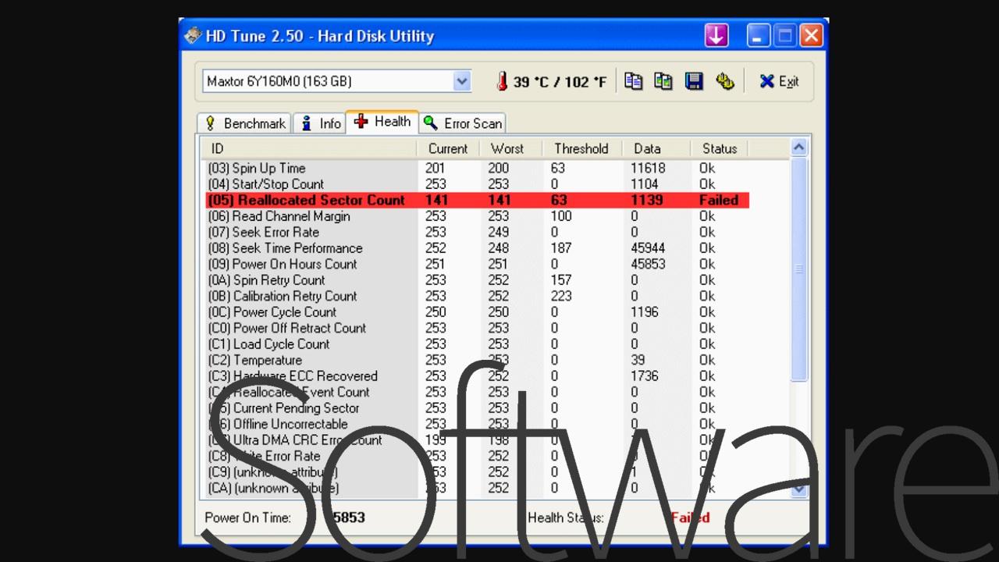The height and width of the screenshot is (562, 999).
Task: Select the (08) Seek Time Performance row
Action: pos(477,248)
